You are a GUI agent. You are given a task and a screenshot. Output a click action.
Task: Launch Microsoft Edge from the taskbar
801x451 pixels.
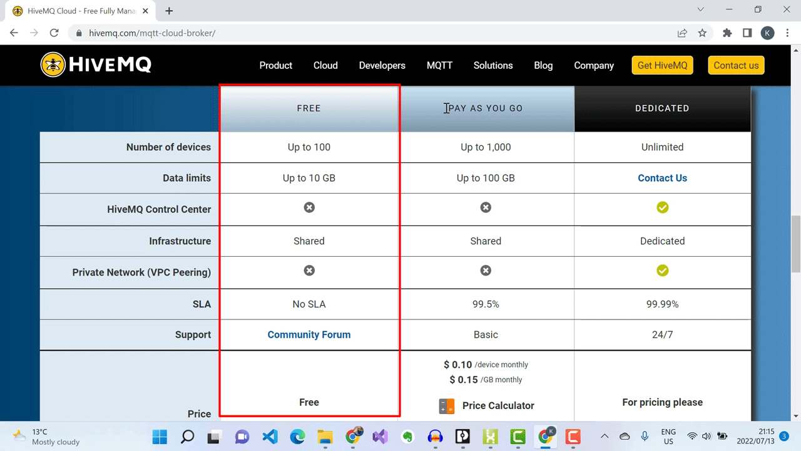pyautogui.click(x=297, y=436)
